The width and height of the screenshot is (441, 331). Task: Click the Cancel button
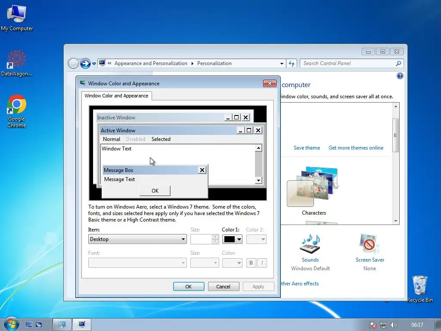coord(224,287)
